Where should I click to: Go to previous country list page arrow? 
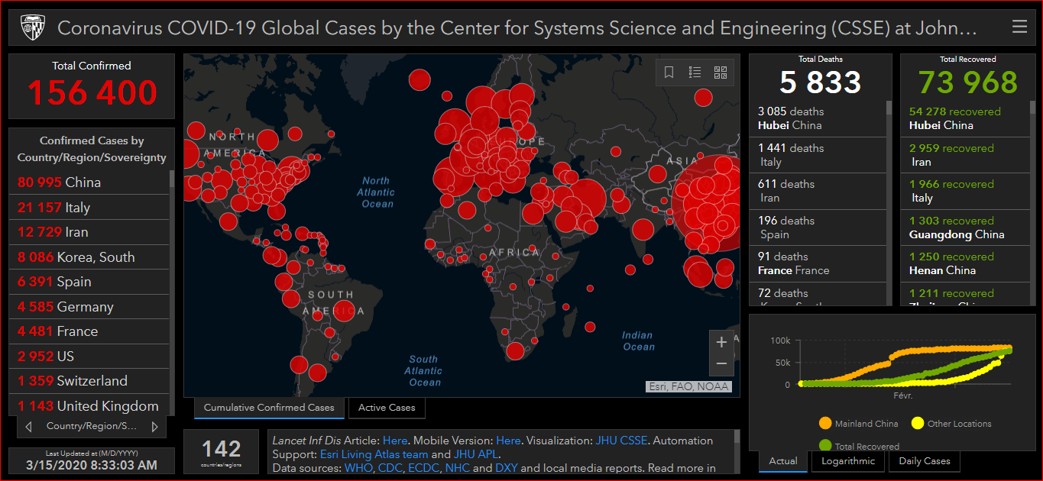pyautogui.click(x=28, y=426)
